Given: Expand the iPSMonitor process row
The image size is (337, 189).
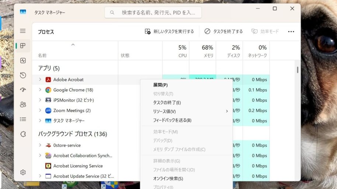Looking at the screenshot, I should 40,100.
